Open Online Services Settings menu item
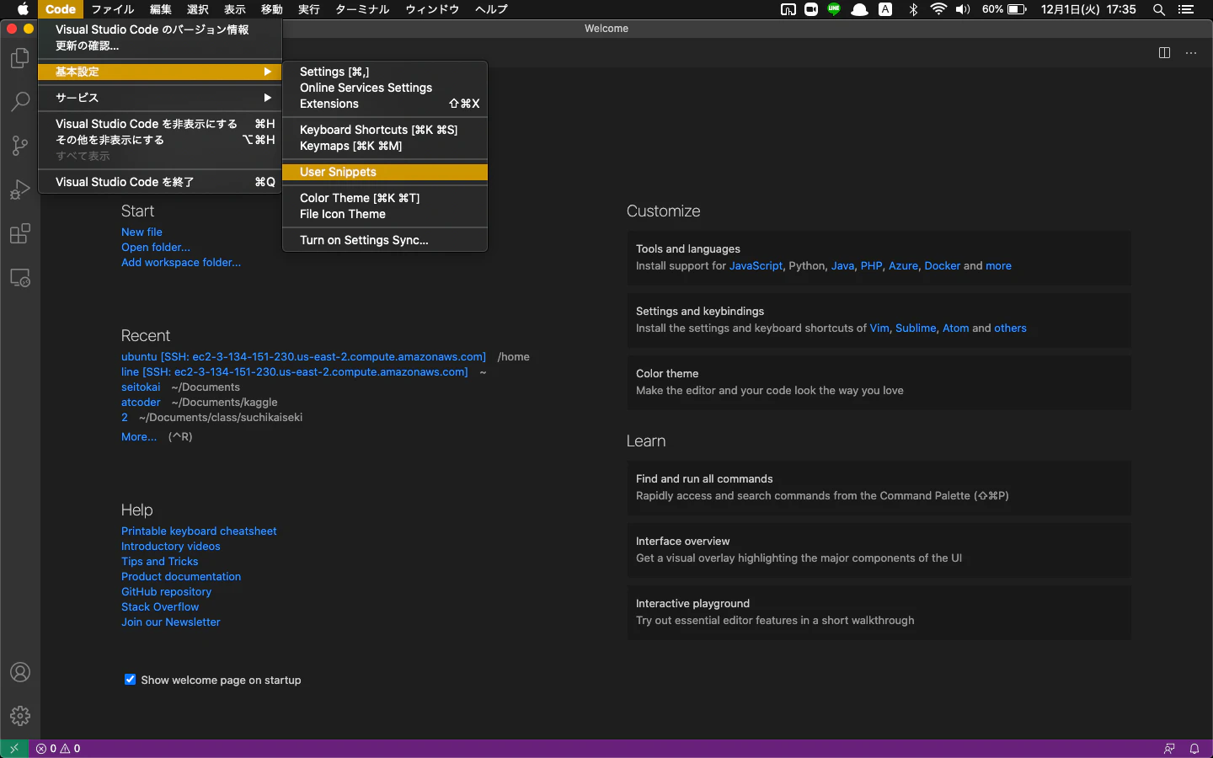Screen dimensions: 1213x758 coord(385,88)
